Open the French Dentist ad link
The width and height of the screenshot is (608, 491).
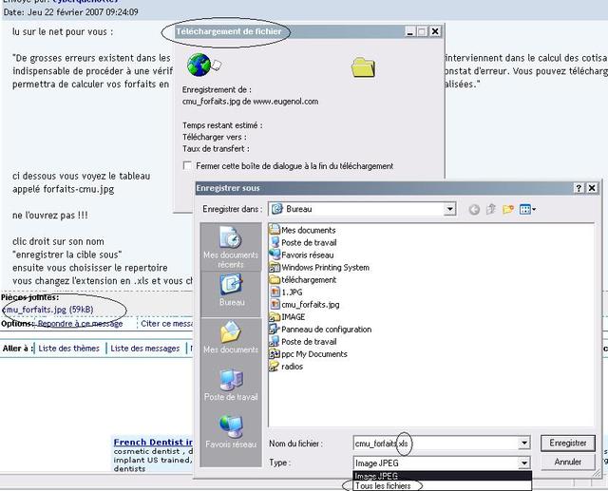click(x=153, y=443)
